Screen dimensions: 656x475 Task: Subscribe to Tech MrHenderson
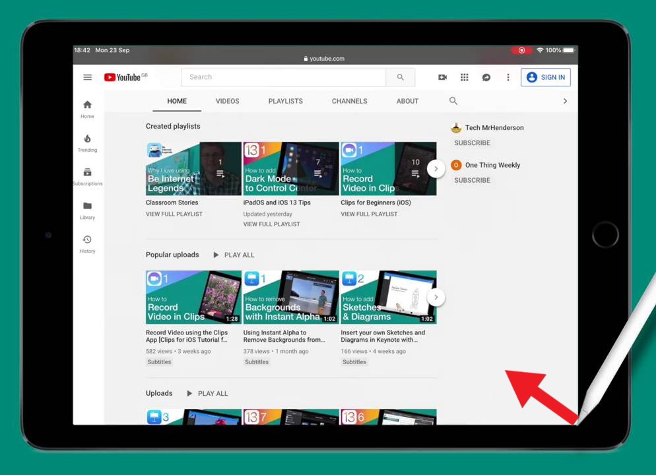(x=472, y=143)
